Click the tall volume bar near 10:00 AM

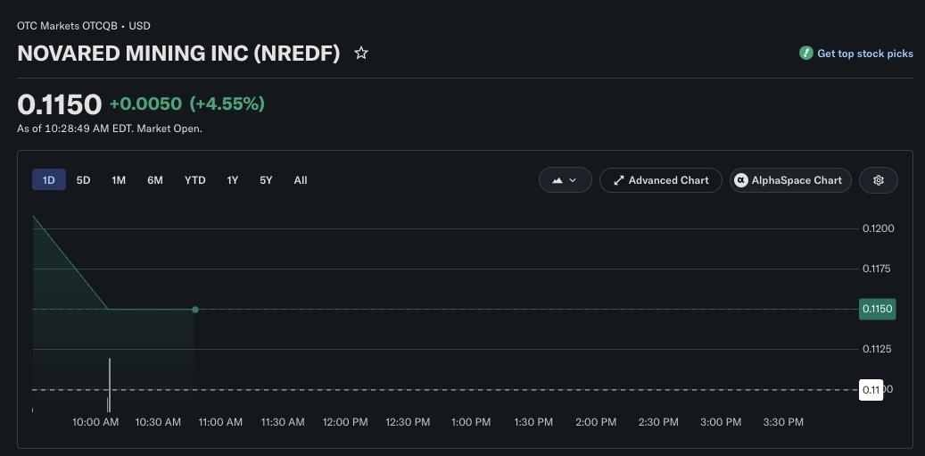click(110, 385)
